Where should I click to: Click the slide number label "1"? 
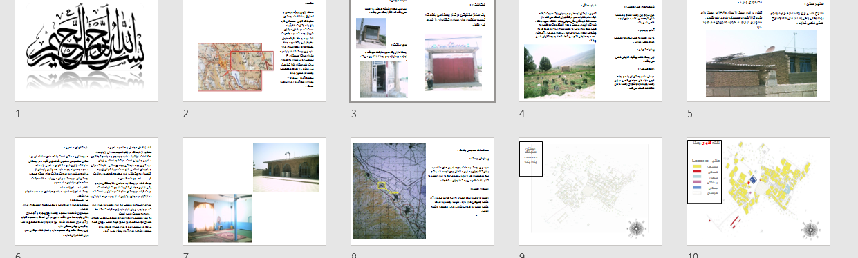pyautogui.click(x=18, y=113)
